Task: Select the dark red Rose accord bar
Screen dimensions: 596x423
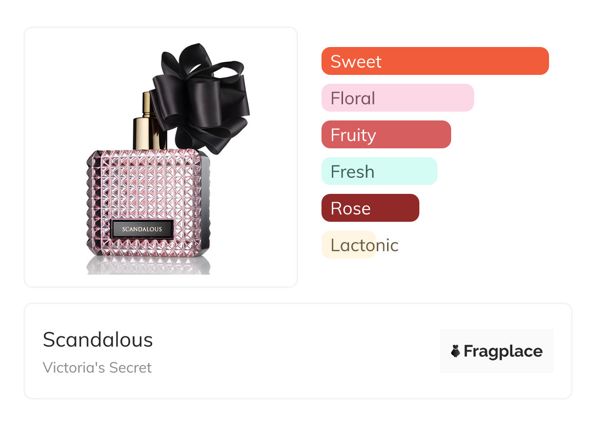Action: pyautogui.click(x=370, y=208)
